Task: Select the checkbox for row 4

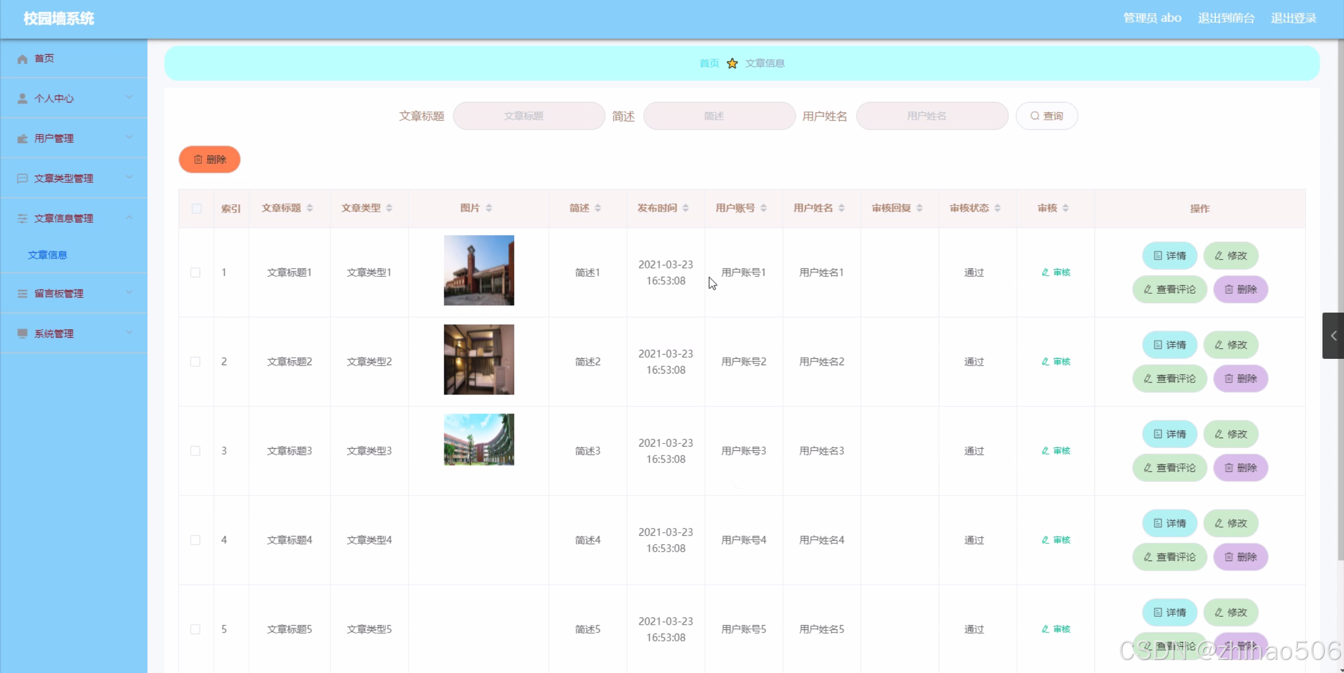Action: [x=195, y=540]
